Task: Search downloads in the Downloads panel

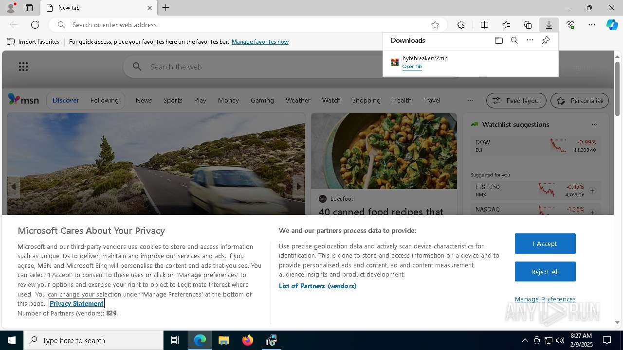Action: click(514, 40)
